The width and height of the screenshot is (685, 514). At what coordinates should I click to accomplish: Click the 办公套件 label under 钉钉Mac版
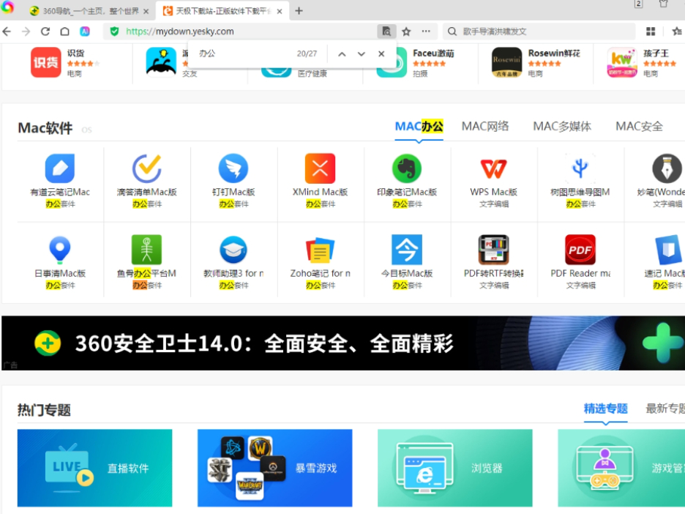pyautogui.click(x=233, y=204)
